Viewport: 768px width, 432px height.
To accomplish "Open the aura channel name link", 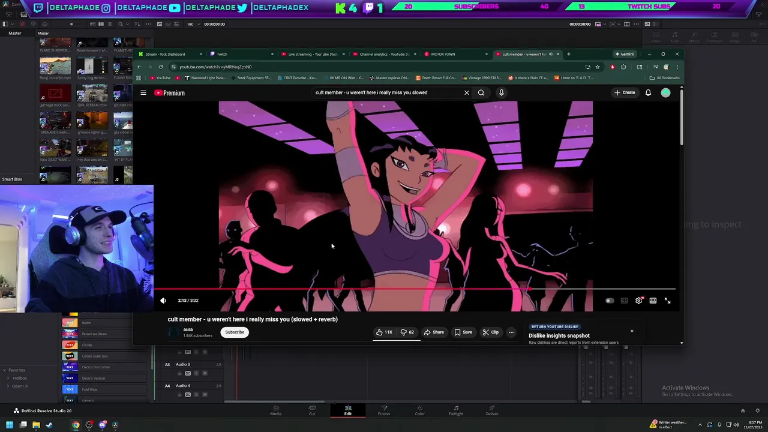I will (x=188, y=329).
